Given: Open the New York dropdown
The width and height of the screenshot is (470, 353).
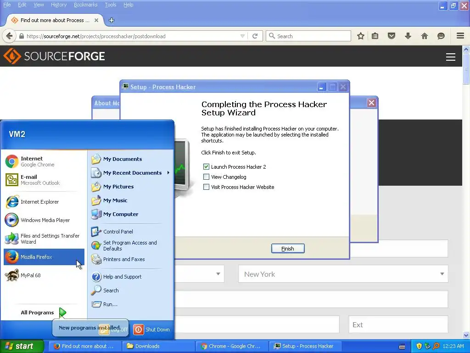Looking at the screenshot, I should point(343,274).
